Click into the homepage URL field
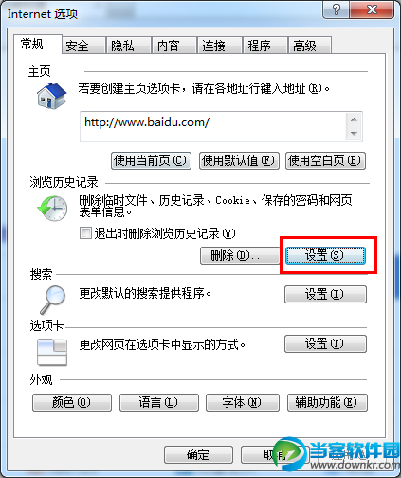Viewport: 401px width, 478px height. (x=213, y=126)
